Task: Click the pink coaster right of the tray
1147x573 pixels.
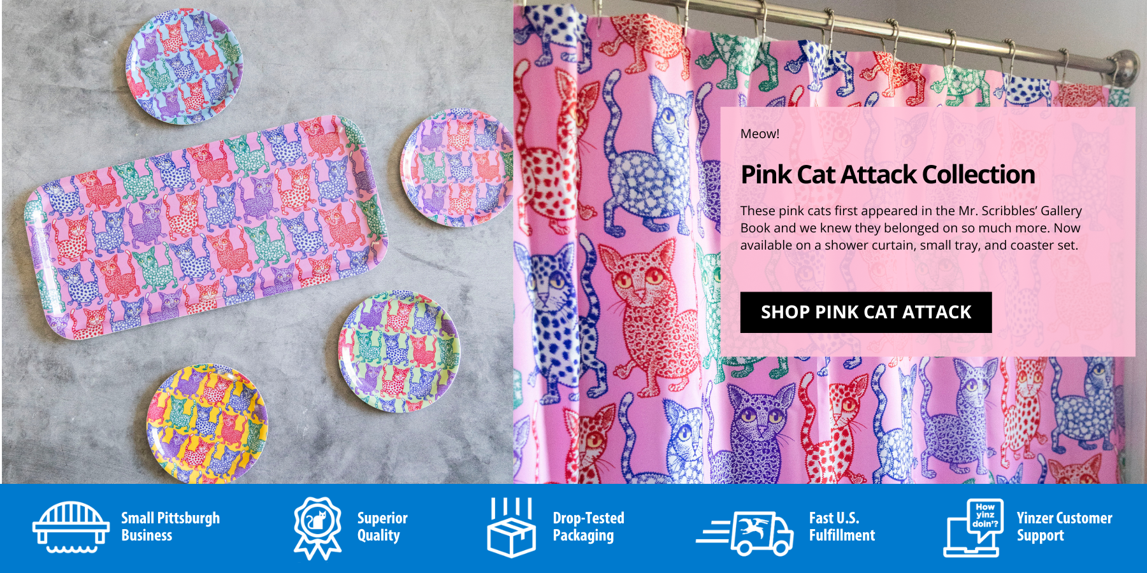Action: 458,167
